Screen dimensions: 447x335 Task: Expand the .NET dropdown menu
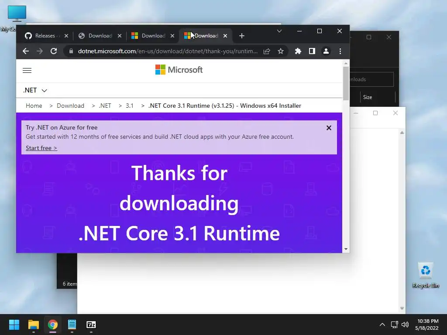click(35, 90)
